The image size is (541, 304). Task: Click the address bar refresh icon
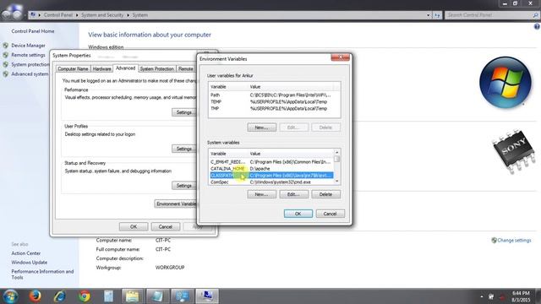click(437, 15)
